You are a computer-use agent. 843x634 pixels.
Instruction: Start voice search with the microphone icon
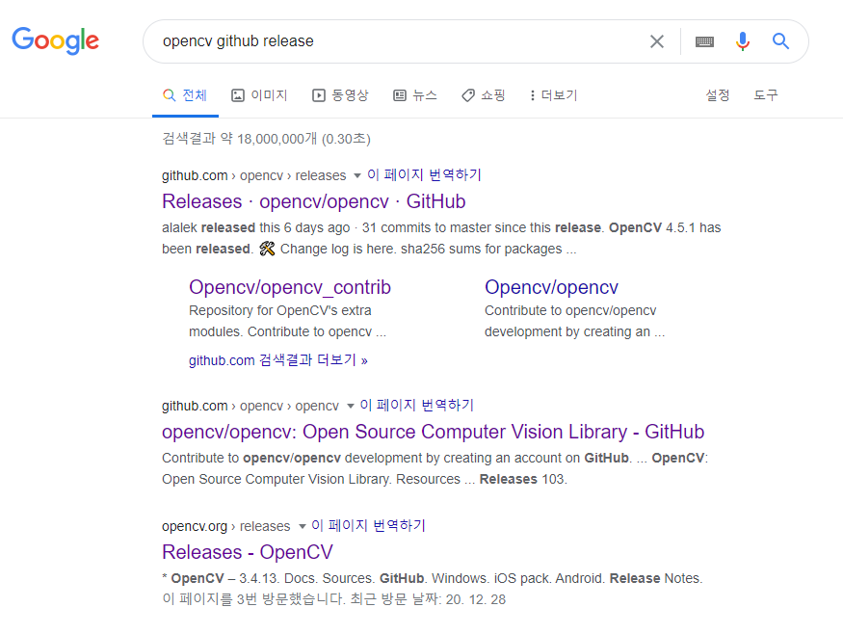click(x=743, y=41)
